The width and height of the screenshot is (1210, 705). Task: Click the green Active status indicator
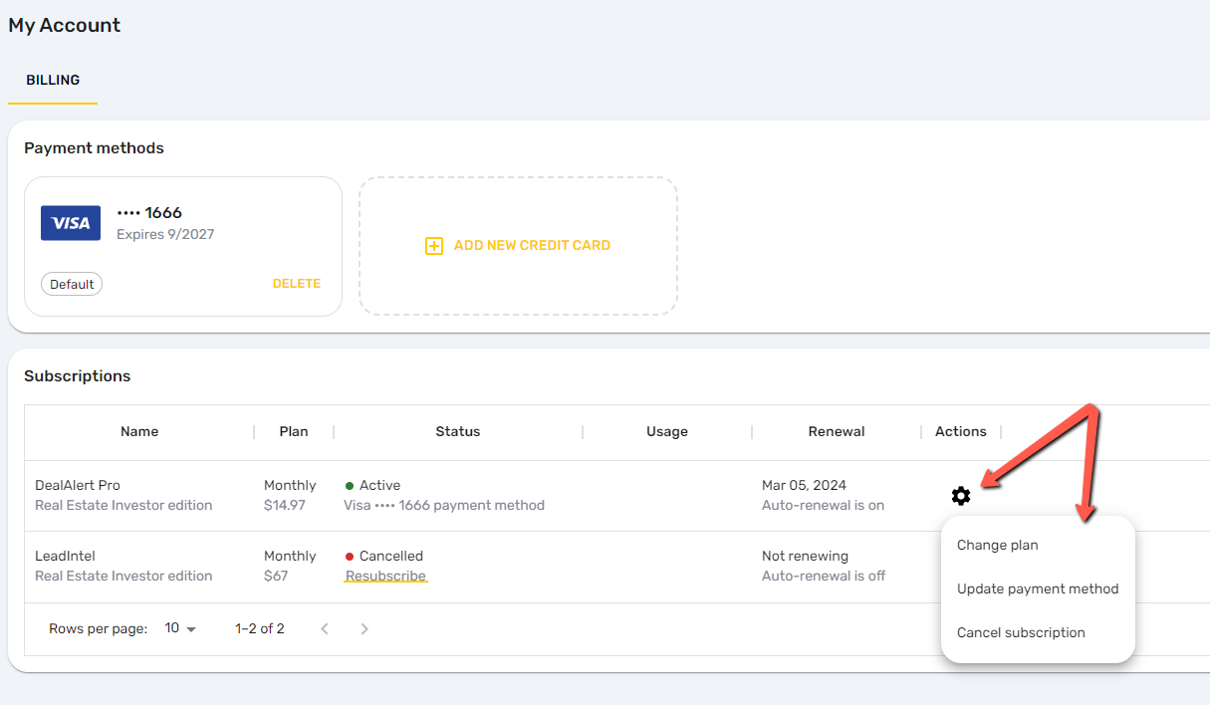350,486
